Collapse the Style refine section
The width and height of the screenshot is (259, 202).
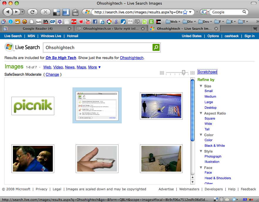click(201, 151)
